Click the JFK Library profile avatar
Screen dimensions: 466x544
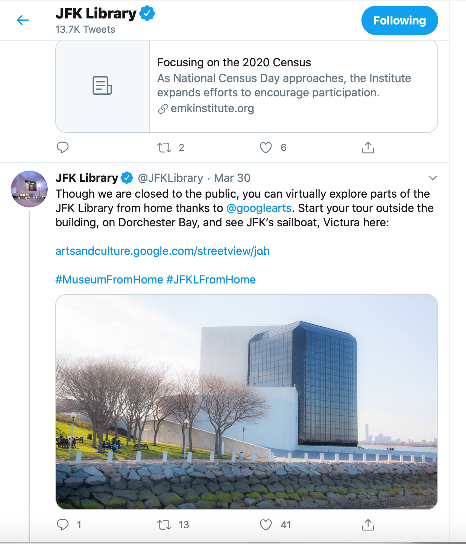[29, 189]
